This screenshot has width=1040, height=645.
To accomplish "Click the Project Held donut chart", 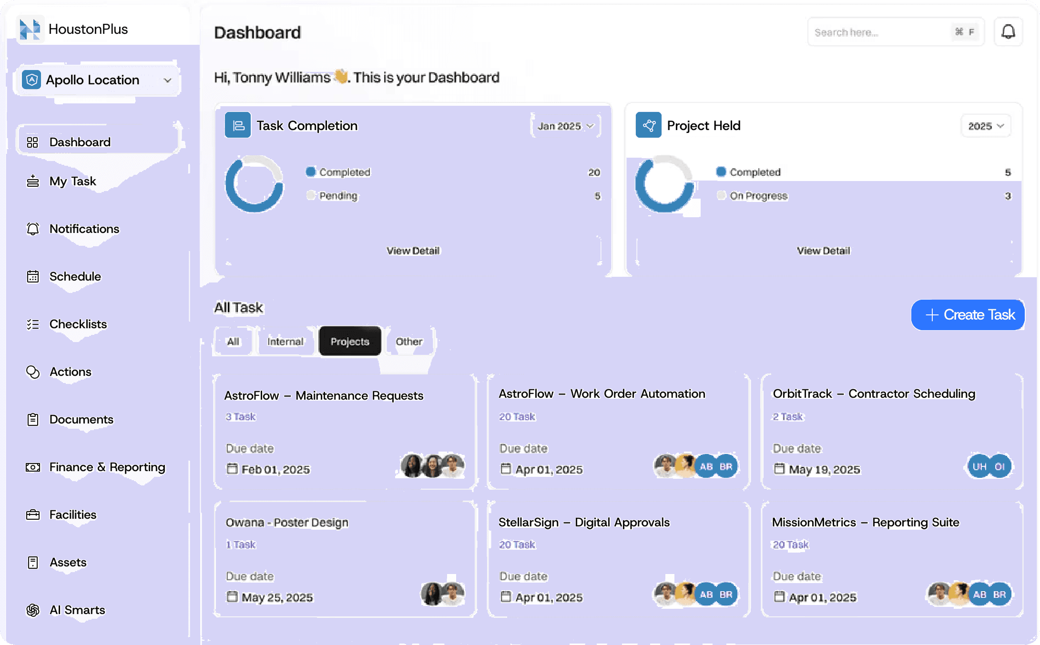I will [664, 183].
